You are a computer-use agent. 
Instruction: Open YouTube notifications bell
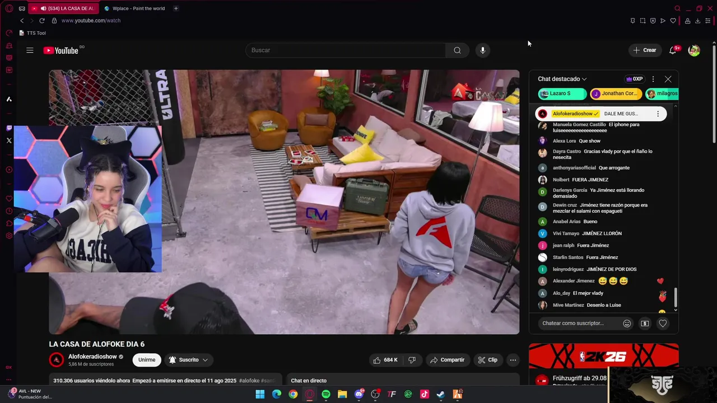point(673,50)
